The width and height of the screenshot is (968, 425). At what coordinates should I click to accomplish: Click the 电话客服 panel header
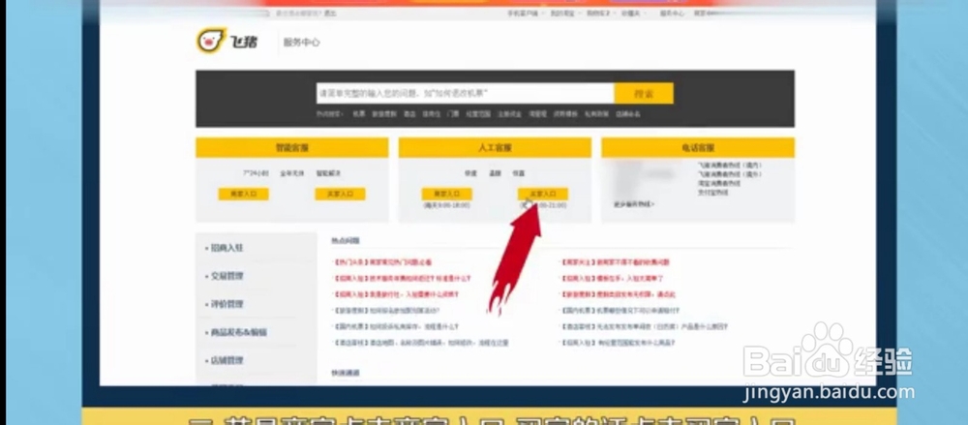click(x=698, y=148)
